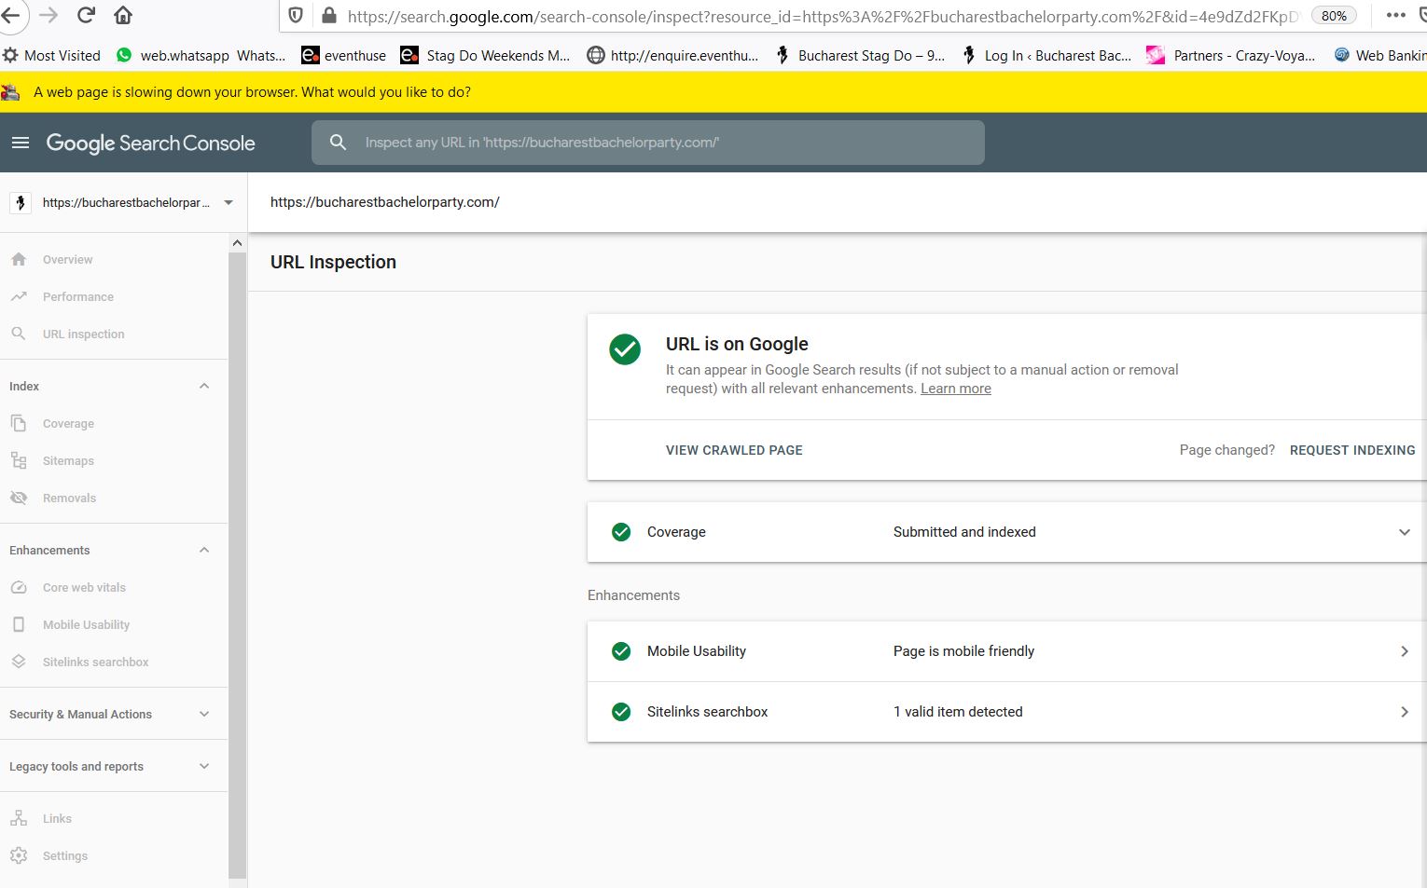Click the browser forward arrow
Viewport: 1427px width, 888px height.
48,15
